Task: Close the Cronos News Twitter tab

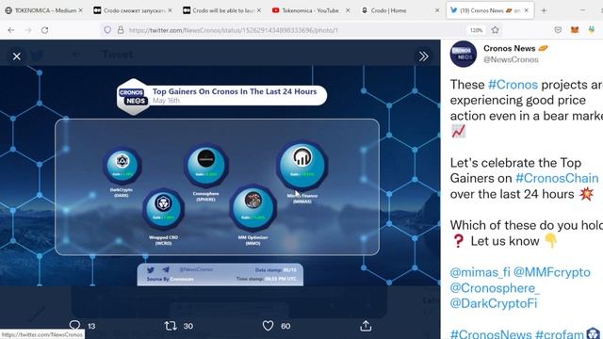Action: pos(526,10)
